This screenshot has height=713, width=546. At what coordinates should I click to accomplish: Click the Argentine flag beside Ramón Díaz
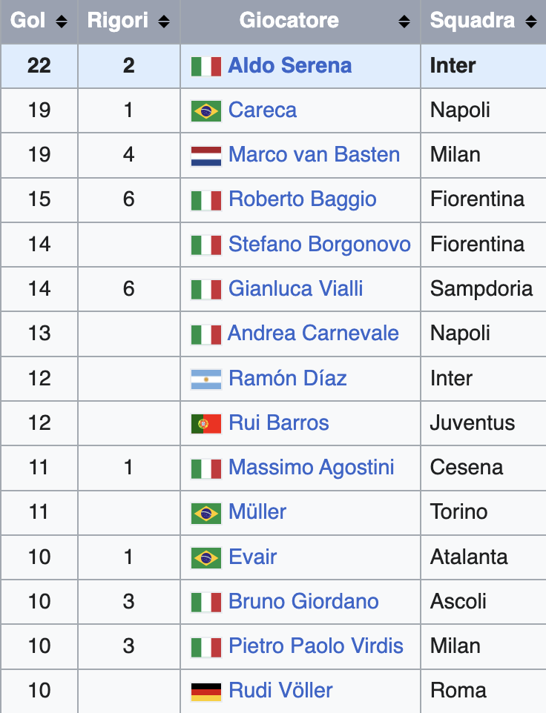(206, 379)
